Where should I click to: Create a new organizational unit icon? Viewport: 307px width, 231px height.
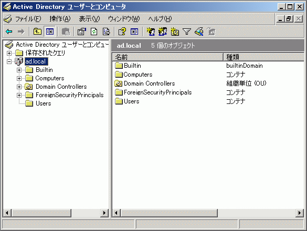175,31
